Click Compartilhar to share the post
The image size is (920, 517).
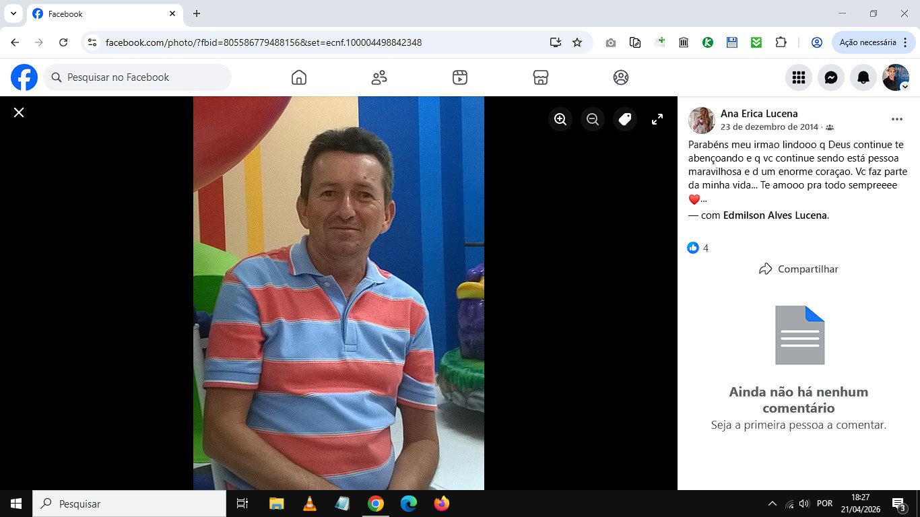[x=798, y=269]
